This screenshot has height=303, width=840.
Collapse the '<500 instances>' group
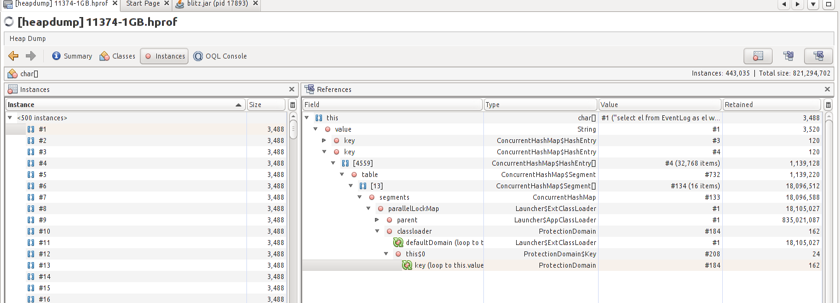point(10,118)
